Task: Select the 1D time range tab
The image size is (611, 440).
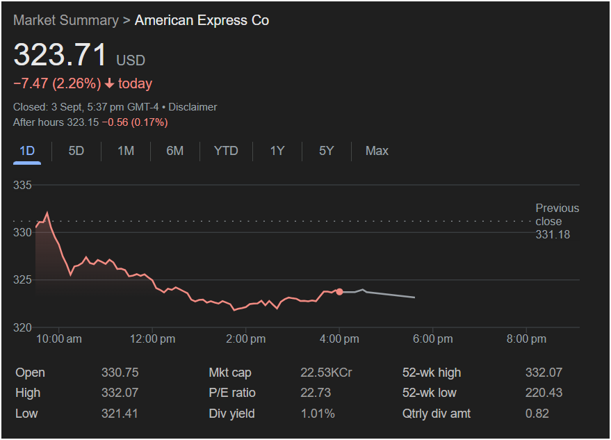Action: click(27, 151)
